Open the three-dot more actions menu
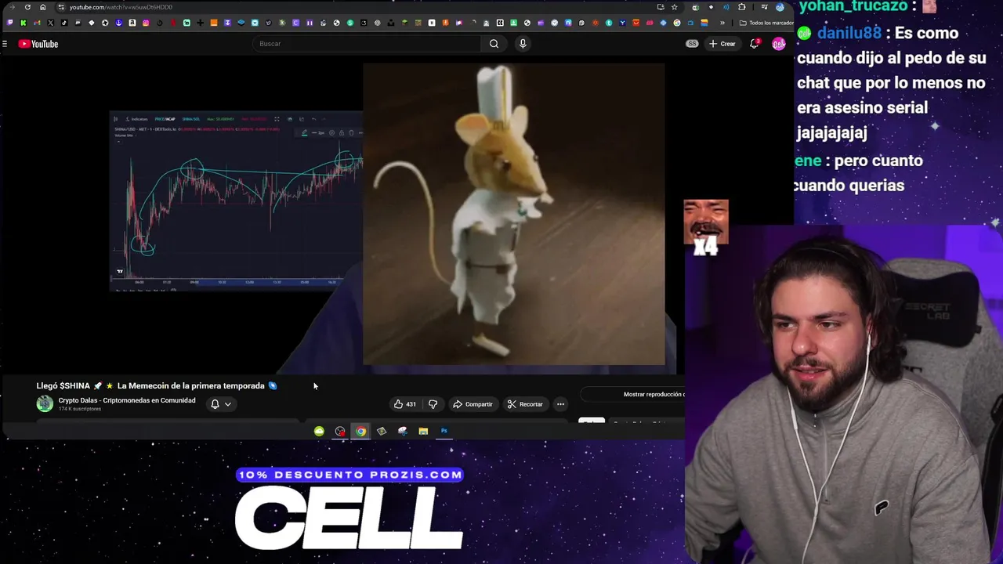The width and height of the screenshot is (1003, 564). click(x=560, y=404)
